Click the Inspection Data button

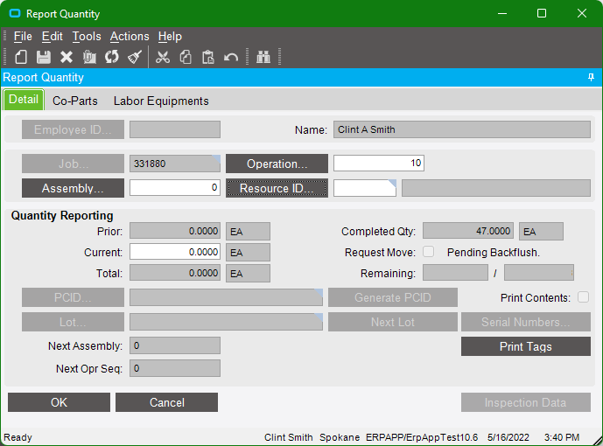tap(526, 402)
